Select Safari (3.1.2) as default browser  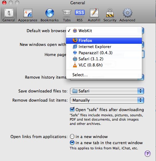(x=104, y=59)
